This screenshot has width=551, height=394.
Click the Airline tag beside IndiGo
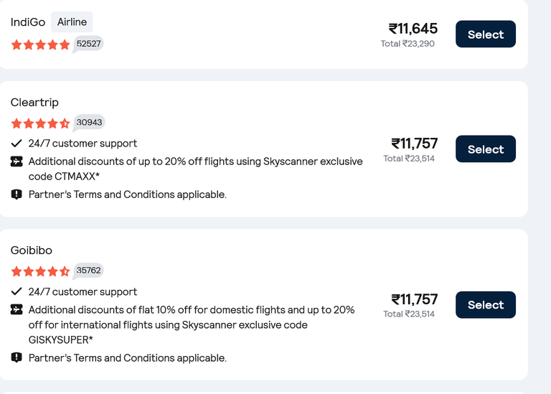click(72, 22)
